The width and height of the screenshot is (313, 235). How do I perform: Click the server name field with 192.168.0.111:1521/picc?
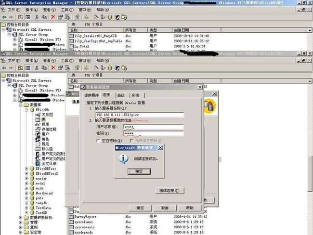pyautogui.click(x=140, y=115)
